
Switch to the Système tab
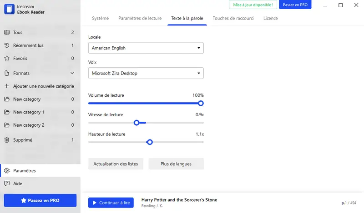tap(100, 18)
